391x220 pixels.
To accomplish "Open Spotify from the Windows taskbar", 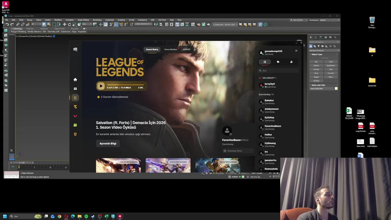I will click(x=86, y=216).
